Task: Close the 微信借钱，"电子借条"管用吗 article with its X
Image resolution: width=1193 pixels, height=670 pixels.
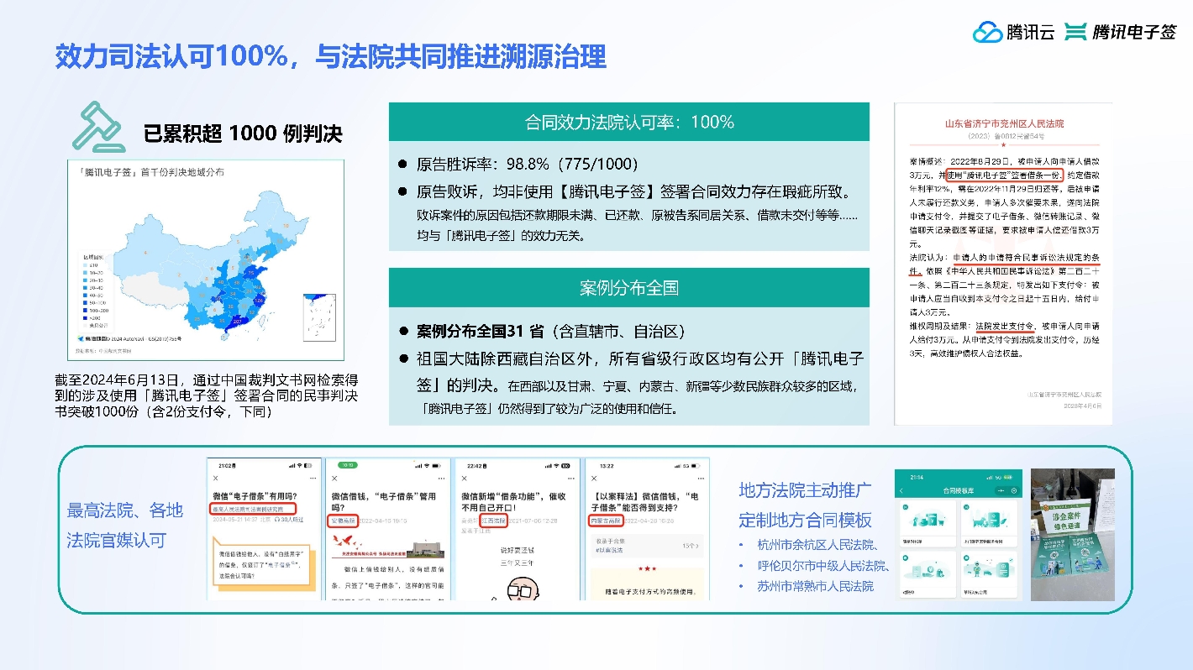Action: click(x=335, y=478)
